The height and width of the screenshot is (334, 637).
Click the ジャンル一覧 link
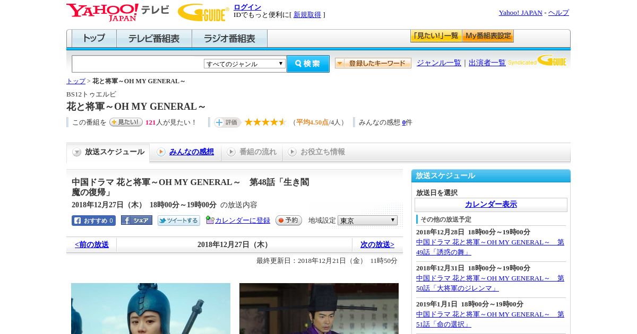point(439,63)
